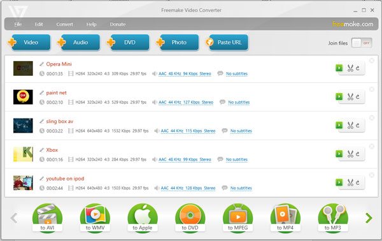Screen dimensions: 382x241
Task: Play the youtube on ipod preview
Action: 339,182
